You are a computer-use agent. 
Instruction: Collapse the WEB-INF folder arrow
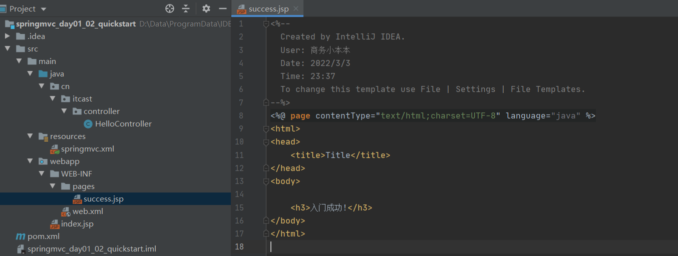click(42, 173)
